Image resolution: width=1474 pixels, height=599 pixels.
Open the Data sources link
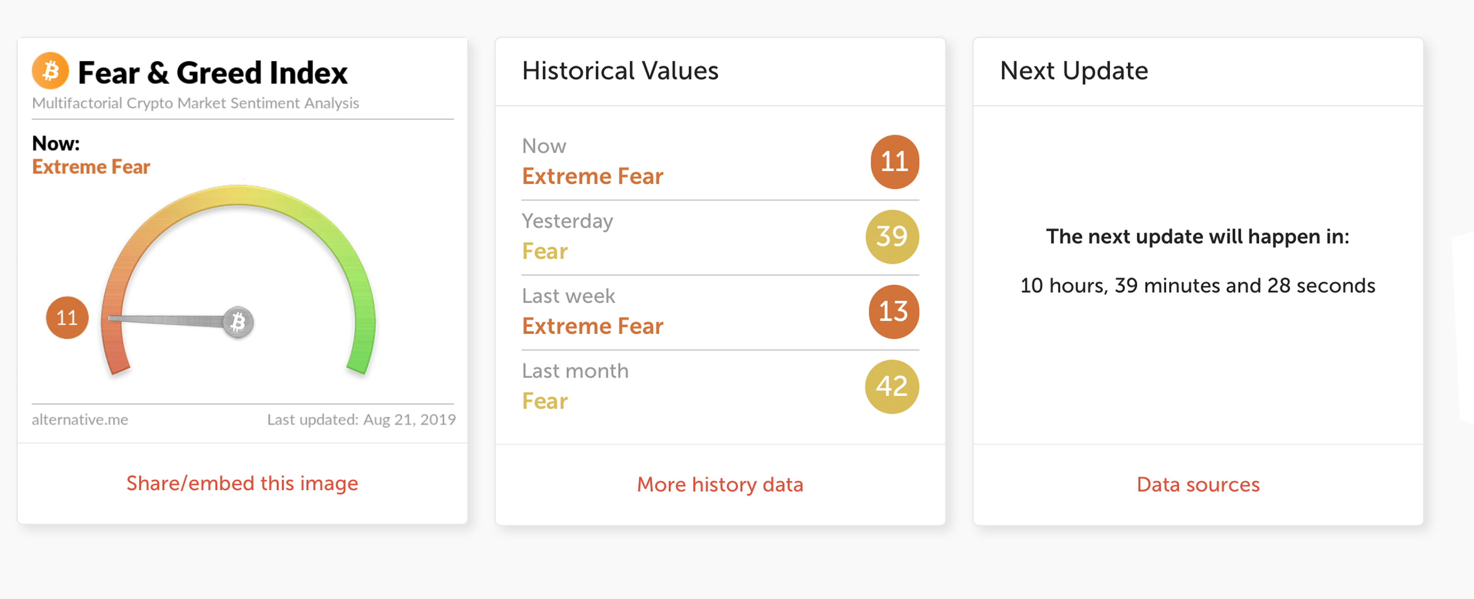tap(1198, 484)
